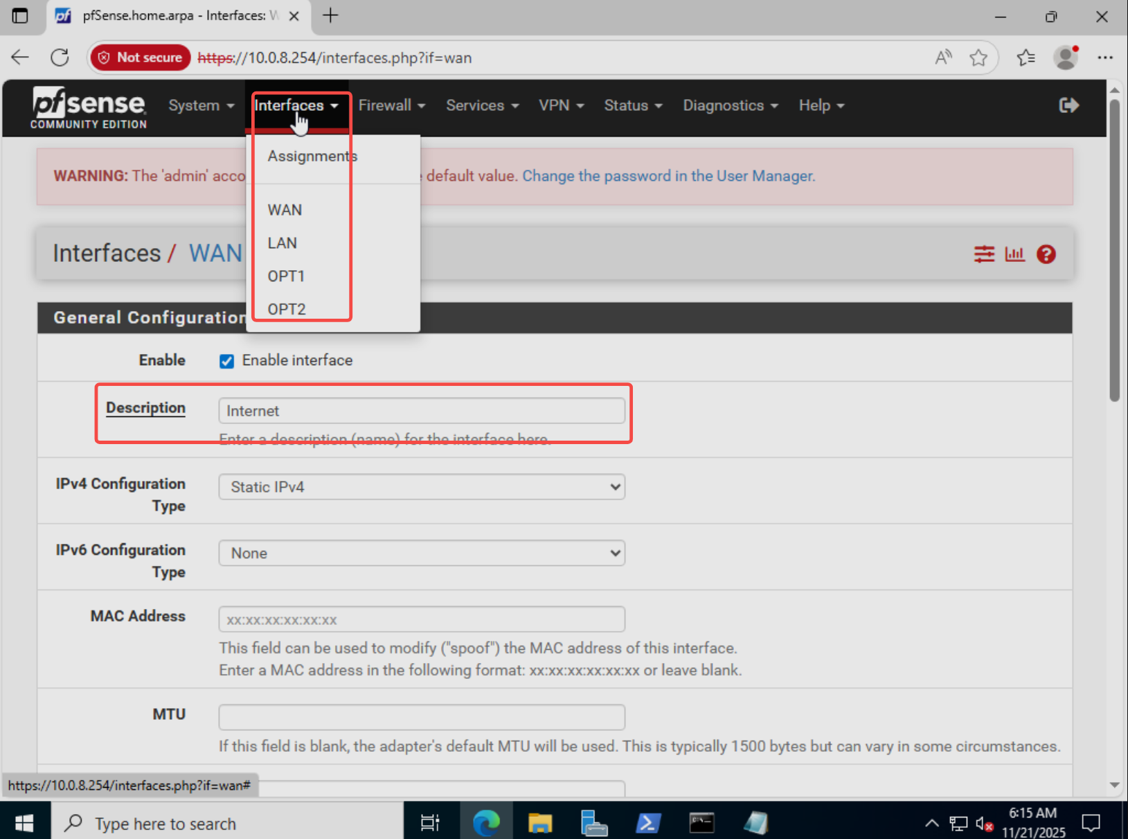The image size is (1128, 839).
Task: Open the clock showing 6:15 AM
Action: [x=1033, y=822]
